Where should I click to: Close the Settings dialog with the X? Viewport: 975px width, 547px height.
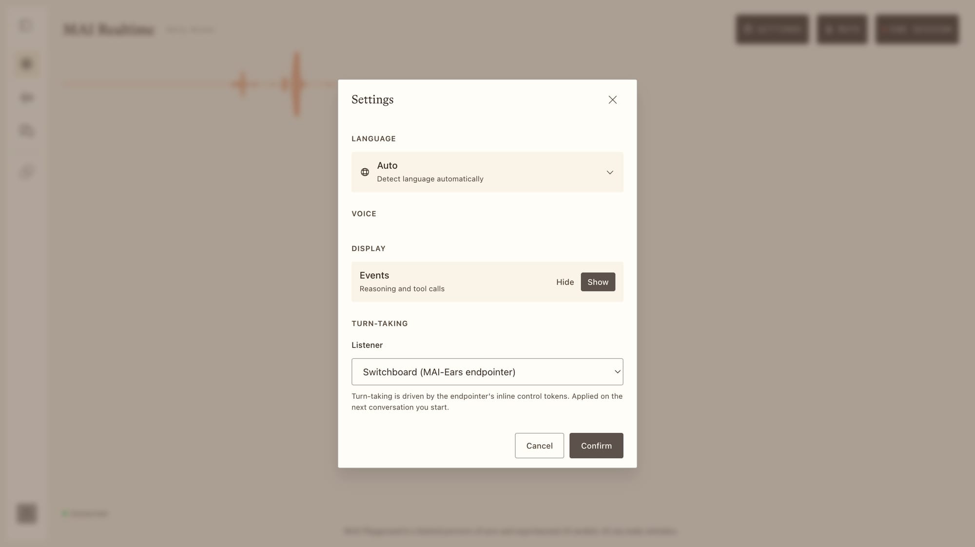612,99
